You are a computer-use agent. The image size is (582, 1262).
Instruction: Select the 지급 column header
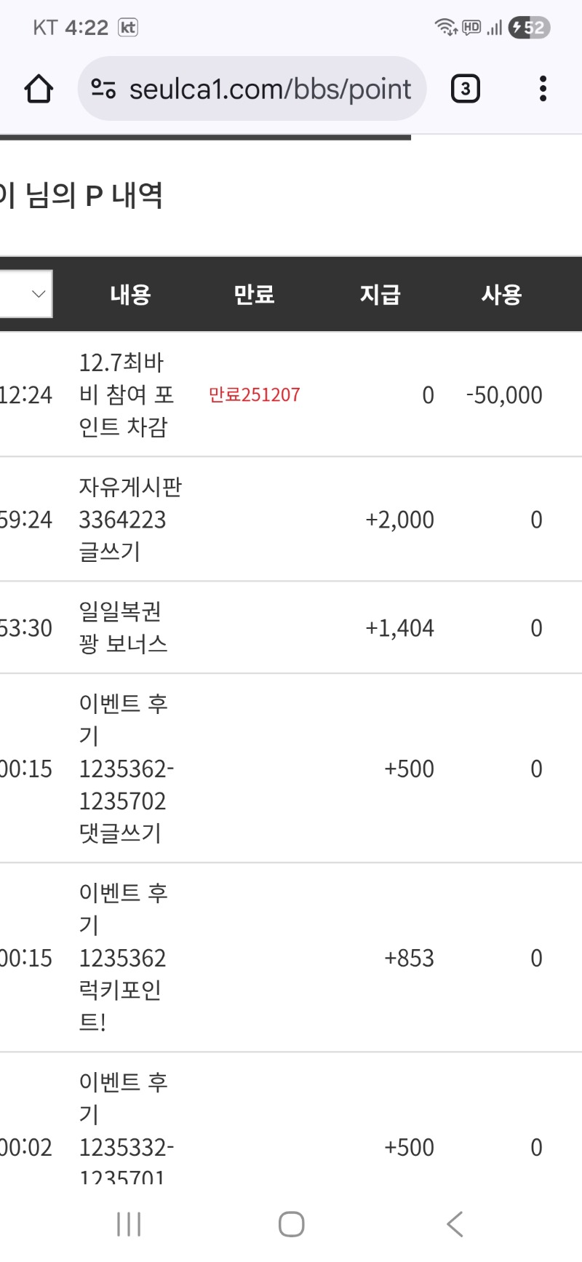pos(380,293)
